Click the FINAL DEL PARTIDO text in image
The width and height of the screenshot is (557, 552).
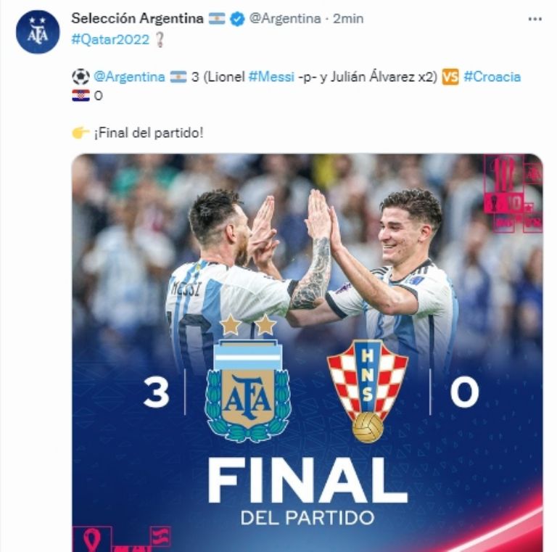(x=308, y=491)
